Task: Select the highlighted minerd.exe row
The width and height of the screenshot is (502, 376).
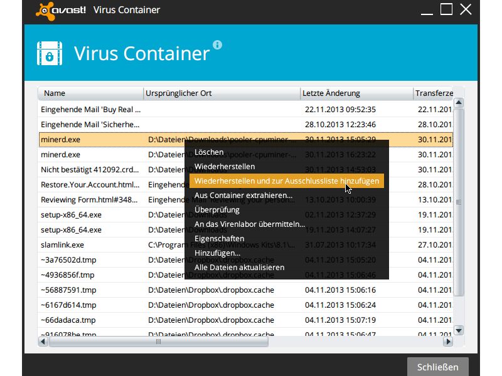Action: click(245, 139)
